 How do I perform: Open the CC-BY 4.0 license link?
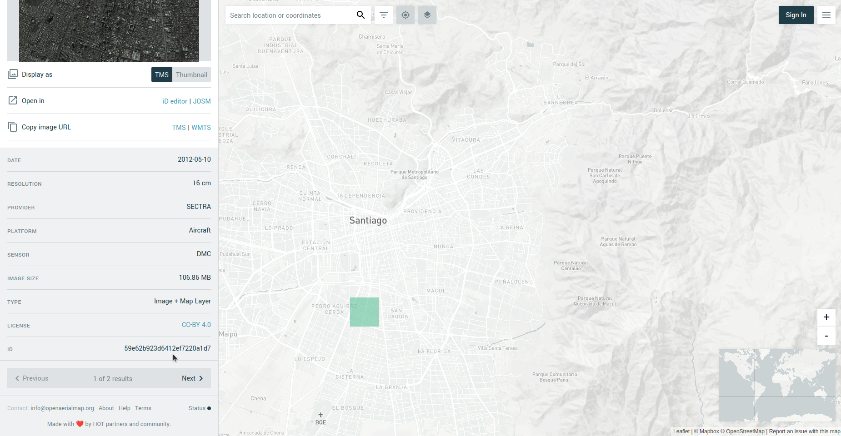(196, 325)
